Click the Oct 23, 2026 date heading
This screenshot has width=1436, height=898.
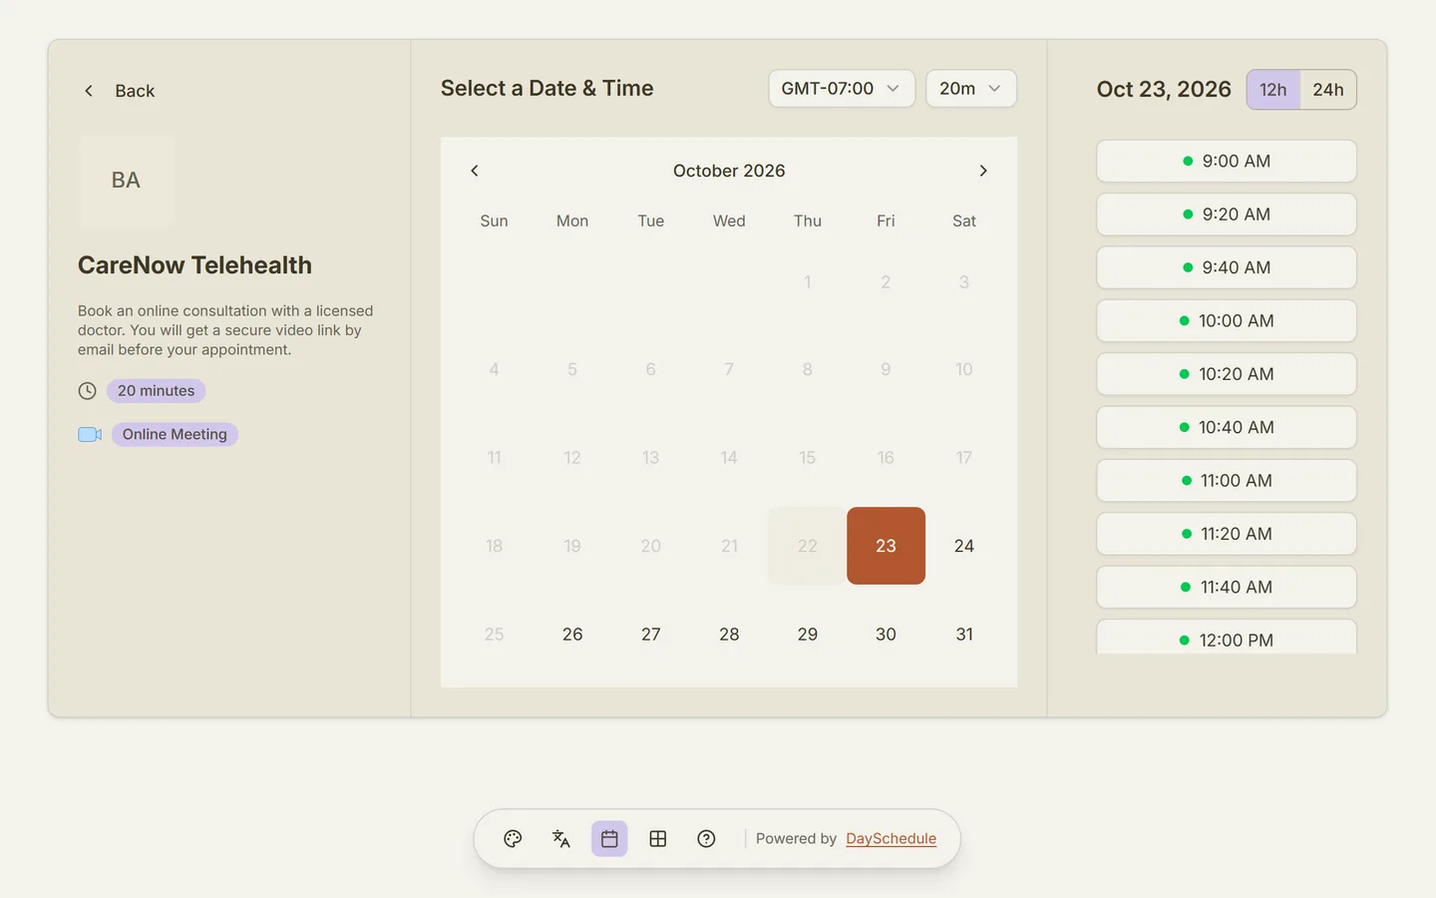click(x=1164, y=90)
